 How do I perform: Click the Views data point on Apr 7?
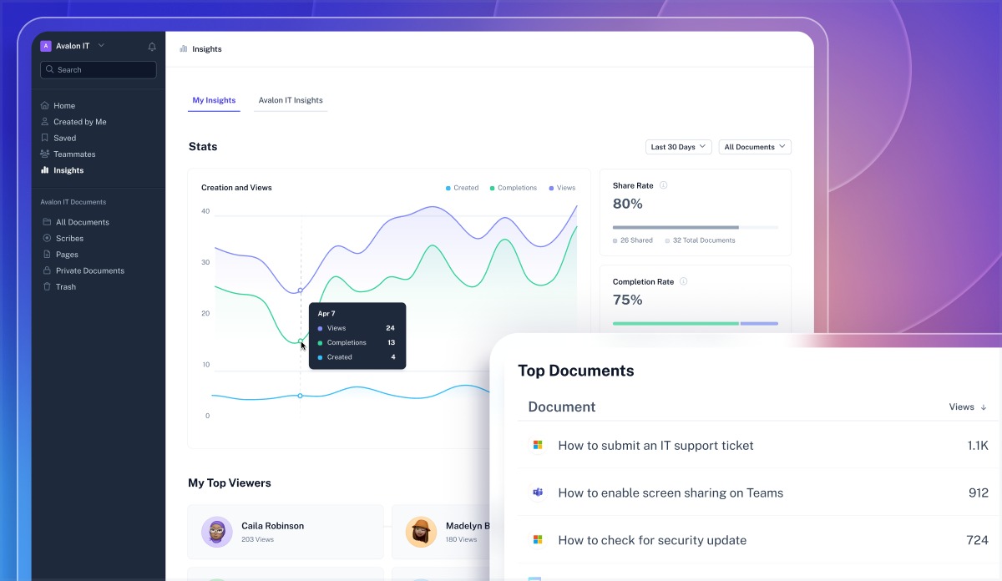coord(301,290)
